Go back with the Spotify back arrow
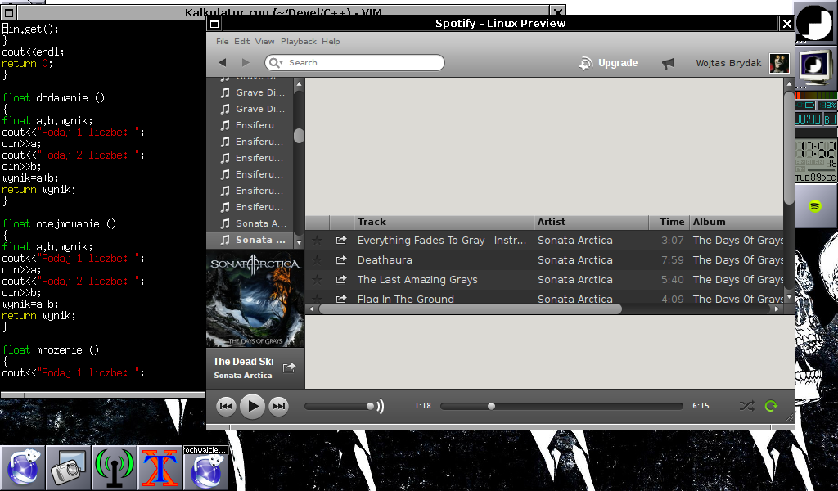Viewport: 838px width, 491px height. coord(223,62)
